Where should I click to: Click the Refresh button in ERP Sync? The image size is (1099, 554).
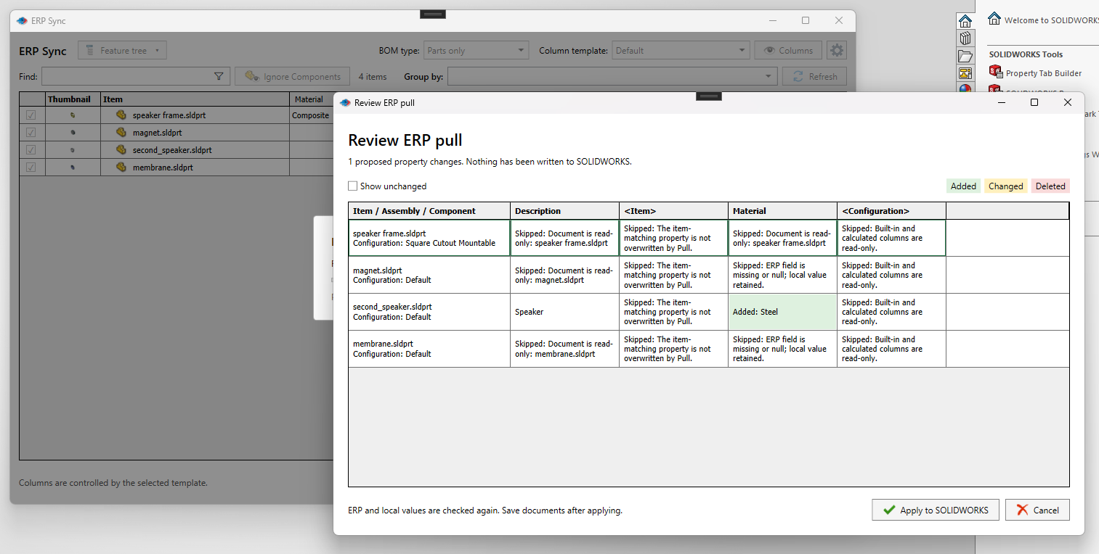click(814, 76)
